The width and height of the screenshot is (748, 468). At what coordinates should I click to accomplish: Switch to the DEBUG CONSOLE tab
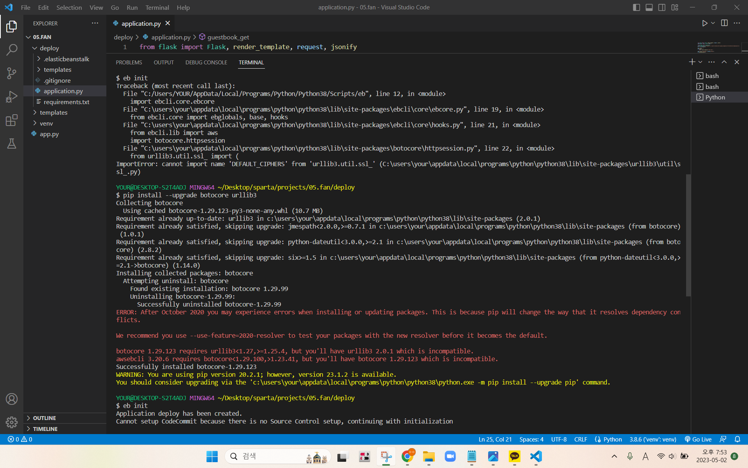tap(206, 62)
